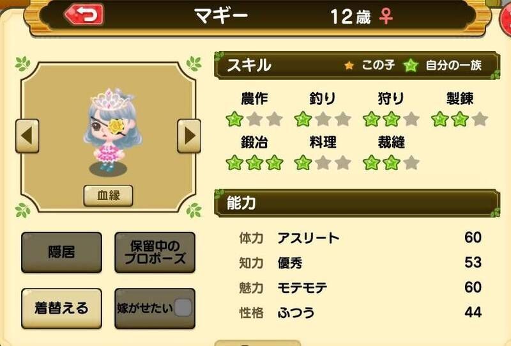This screenshot has height=346, width=511.
Task: Toggle the 嫁がせたい checkbox
Action: pos(183,307)
